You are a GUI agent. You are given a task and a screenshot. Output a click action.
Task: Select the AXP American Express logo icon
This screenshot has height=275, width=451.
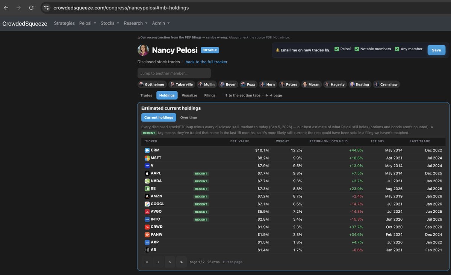pos(147,242)
